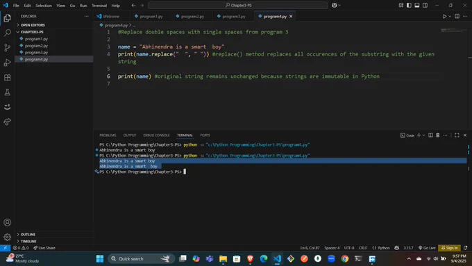Viewport: 472px width, 266px height.
Task: Click the Customize Layout icon in the title bar
Action: (401, 5)
